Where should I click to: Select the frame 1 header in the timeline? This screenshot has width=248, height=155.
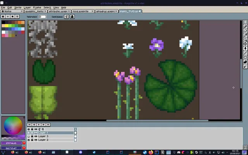76,129
